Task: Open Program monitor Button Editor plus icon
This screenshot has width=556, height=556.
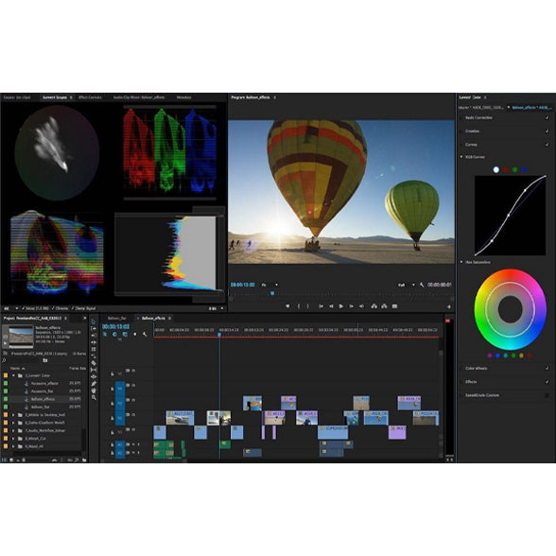Action: pyautogui.click(x=449, y=307)
